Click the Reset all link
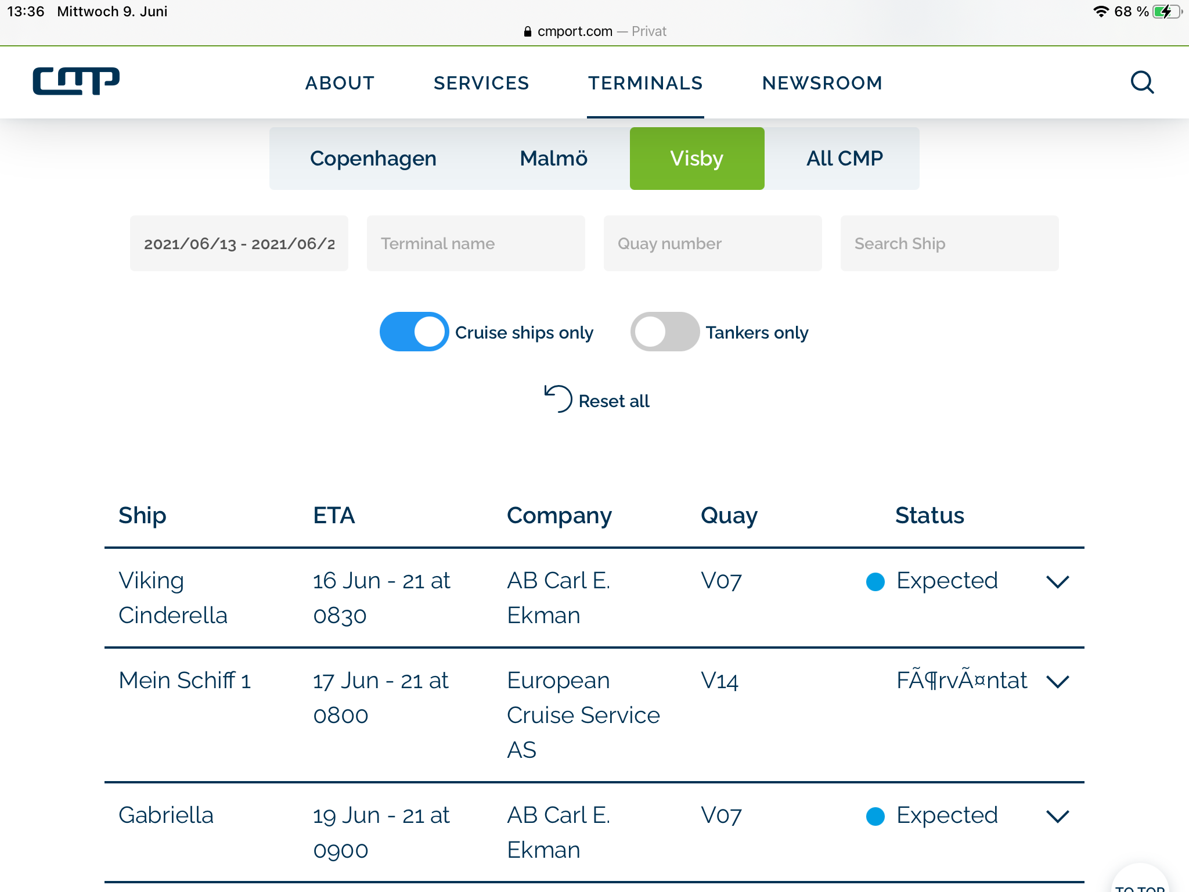 tap(614, 401)
